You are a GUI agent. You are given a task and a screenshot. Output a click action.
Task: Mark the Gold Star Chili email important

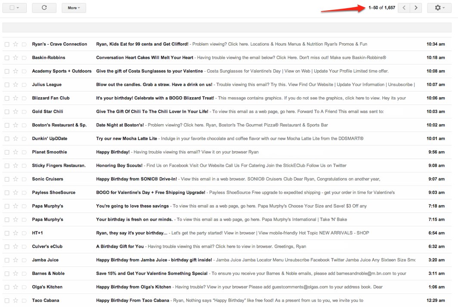pyautogui.click(x=24, y=112)
